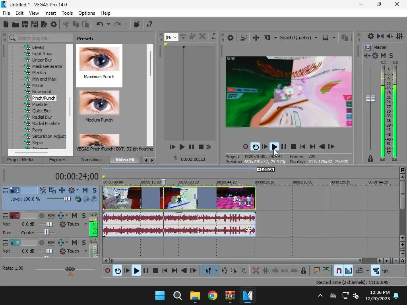Click the What's This help icon
This screenshot has width=407, height=305.
pos(149,24)
